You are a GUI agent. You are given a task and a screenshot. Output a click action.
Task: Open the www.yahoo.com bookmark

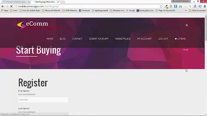click(145, 11)
